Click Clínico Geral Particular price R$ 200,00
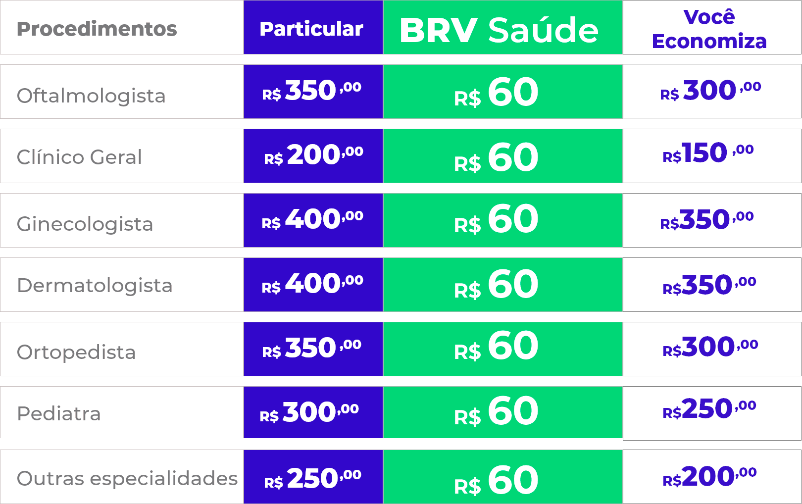 pos(313,155)
